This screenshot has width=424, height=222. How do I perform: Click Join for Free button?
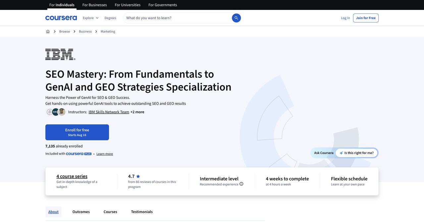(x=366, y=18)
